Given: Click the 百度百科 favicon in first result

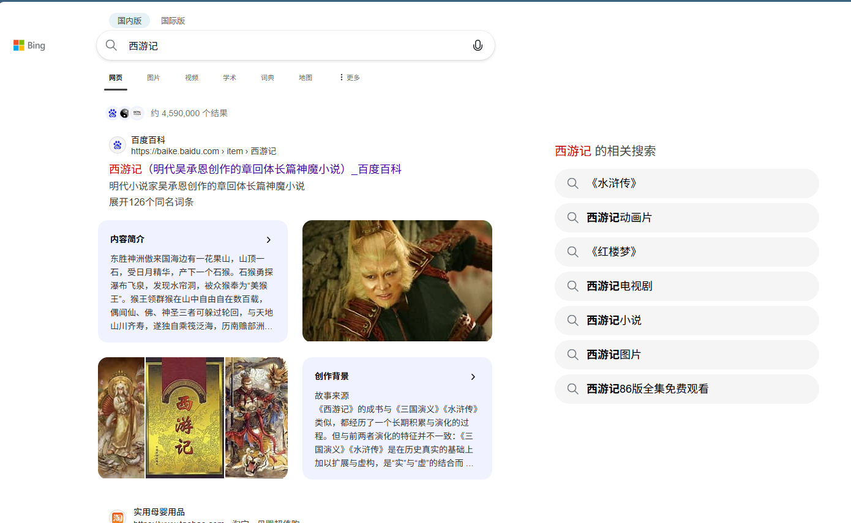Looking at the screenshot, I should click(118, 145).
